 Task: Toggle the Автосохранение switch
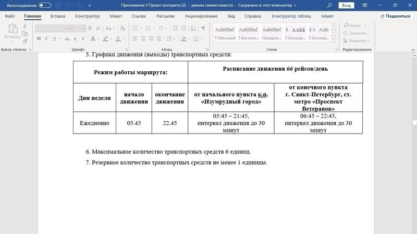[45, 5]
